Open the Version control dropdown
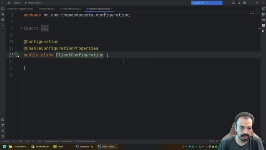 [34, 3]
